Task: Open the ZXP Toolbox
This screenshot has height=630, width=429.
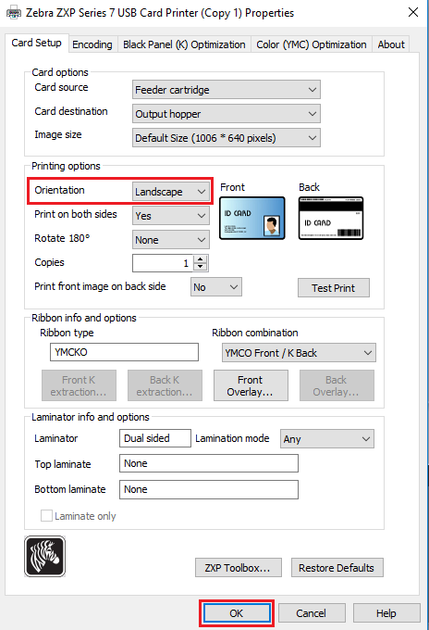Action: point(239,567)
